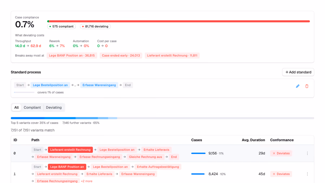Screen dimensions: 325x183
Task: Click the Path column header
Action: coord(35,140)
